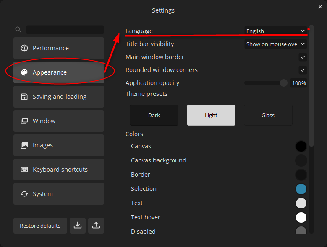Toggle the Main window border checkbox

coord(303,57)
